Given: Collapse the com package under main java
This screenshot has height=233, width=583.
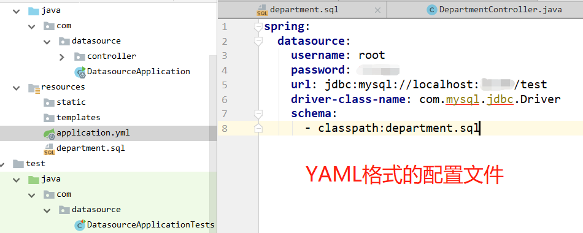Looking at the screenshot, I should coord(31,26).
